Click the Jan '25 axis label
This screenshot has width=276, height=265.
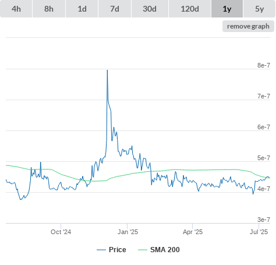coord(128,232)
